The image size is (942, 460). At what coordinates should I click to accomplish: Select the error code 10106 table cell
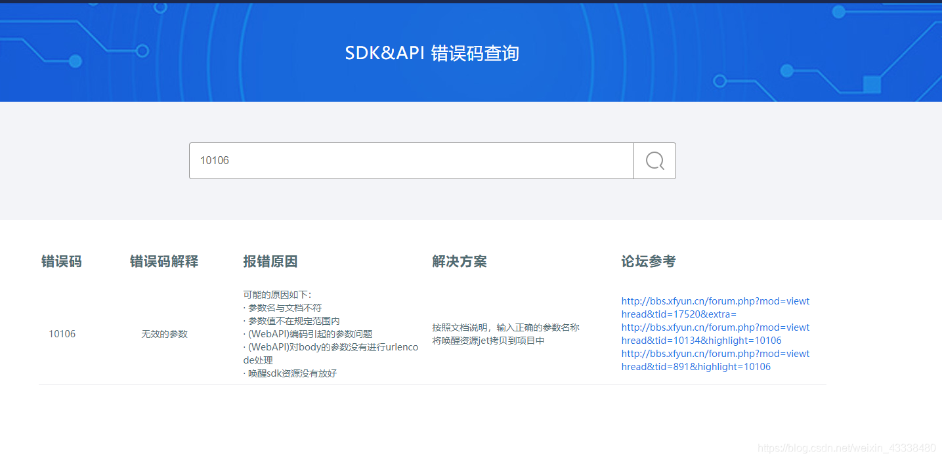tap(62, 333)
